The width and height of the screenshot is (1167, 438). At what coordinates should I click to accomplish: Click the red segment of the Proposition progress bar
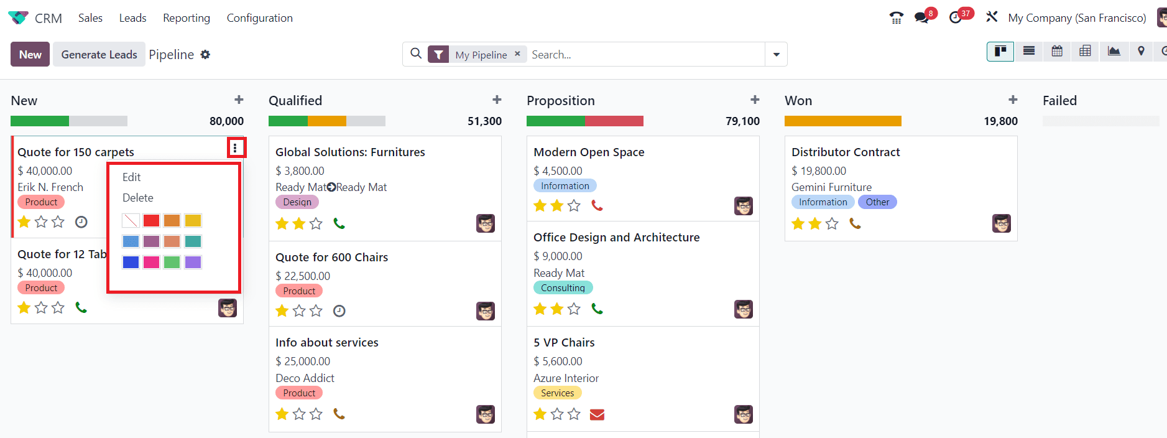614,121
